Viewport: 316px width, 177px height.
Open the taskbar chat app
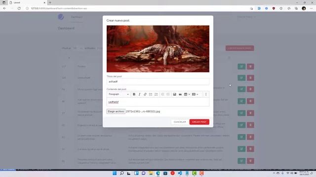coord(144,173)
